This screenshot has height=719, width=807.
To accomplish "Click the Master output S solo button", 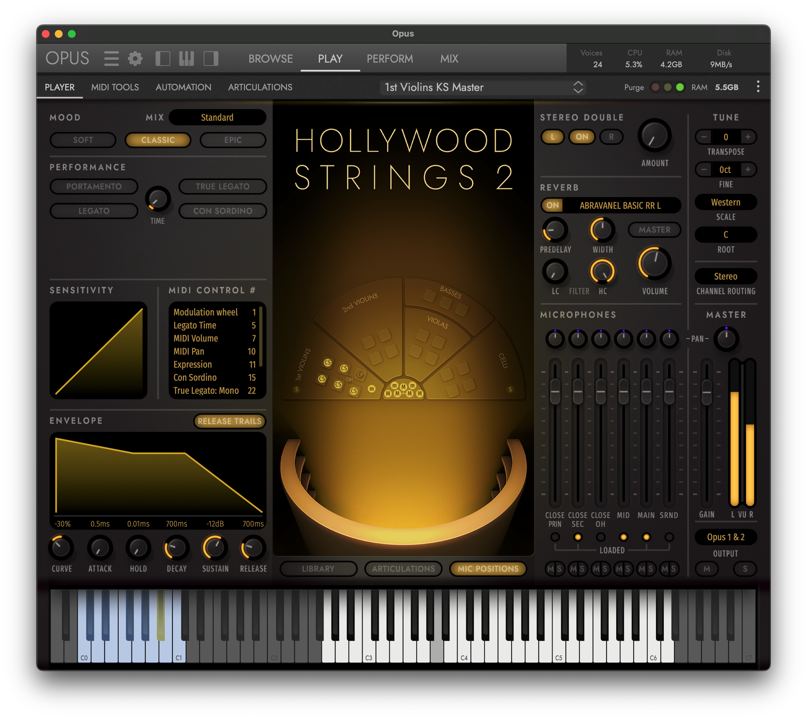I will pos(745,569).
